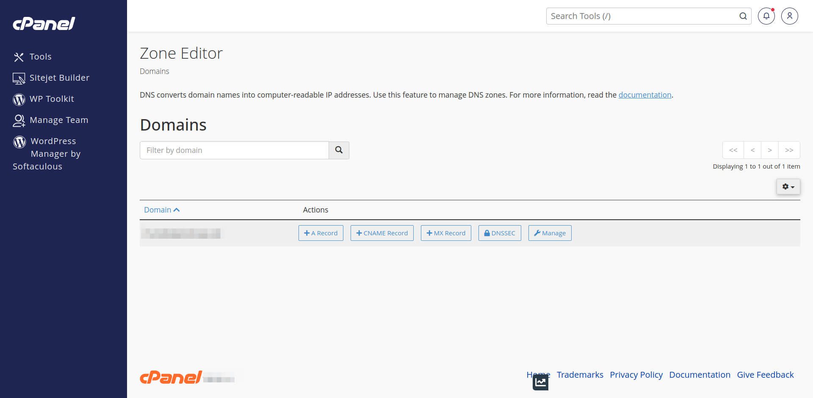
Task: Open the gear settings dropdown above the table
Action: [788, 186]
